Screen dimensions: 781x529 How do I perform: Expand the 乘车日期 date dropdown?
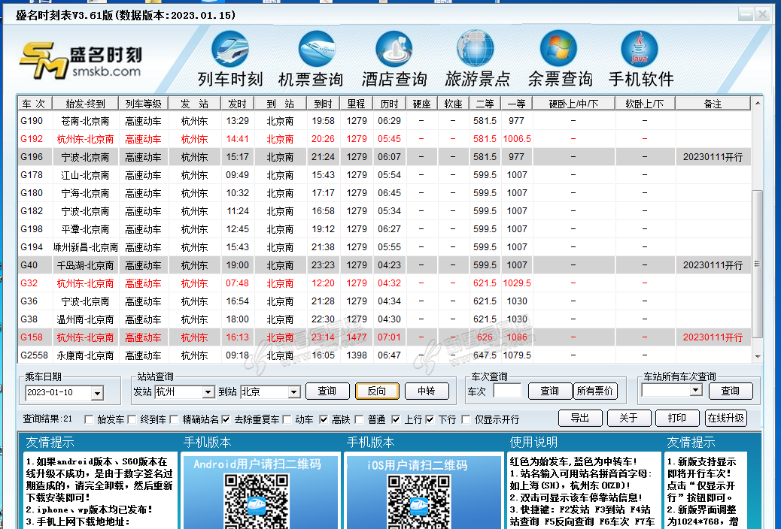[97, 392]
